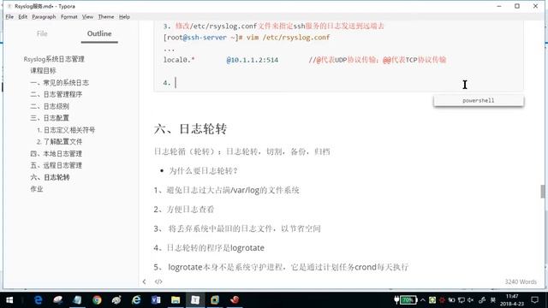Jump to 二、日志管理程序 outline entry
The width and height of the screenshot is (548, 308).
[56, 94]
